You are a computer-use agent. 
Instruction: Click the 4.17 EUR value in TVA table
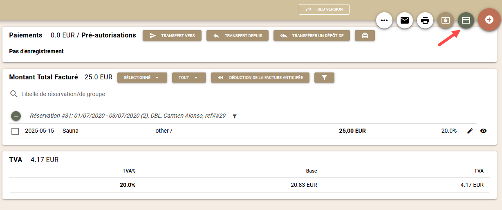coord(472,185)
